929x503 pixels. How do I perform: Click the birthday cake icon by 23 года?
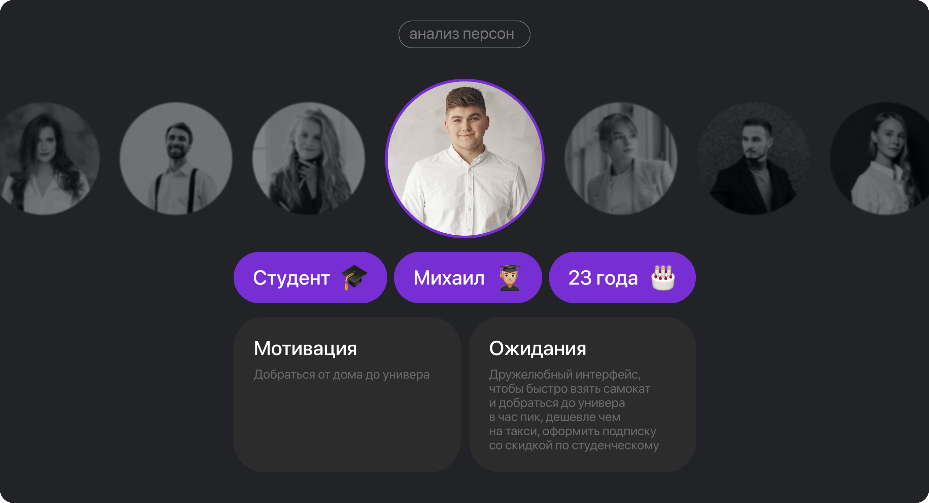point(663,277)
